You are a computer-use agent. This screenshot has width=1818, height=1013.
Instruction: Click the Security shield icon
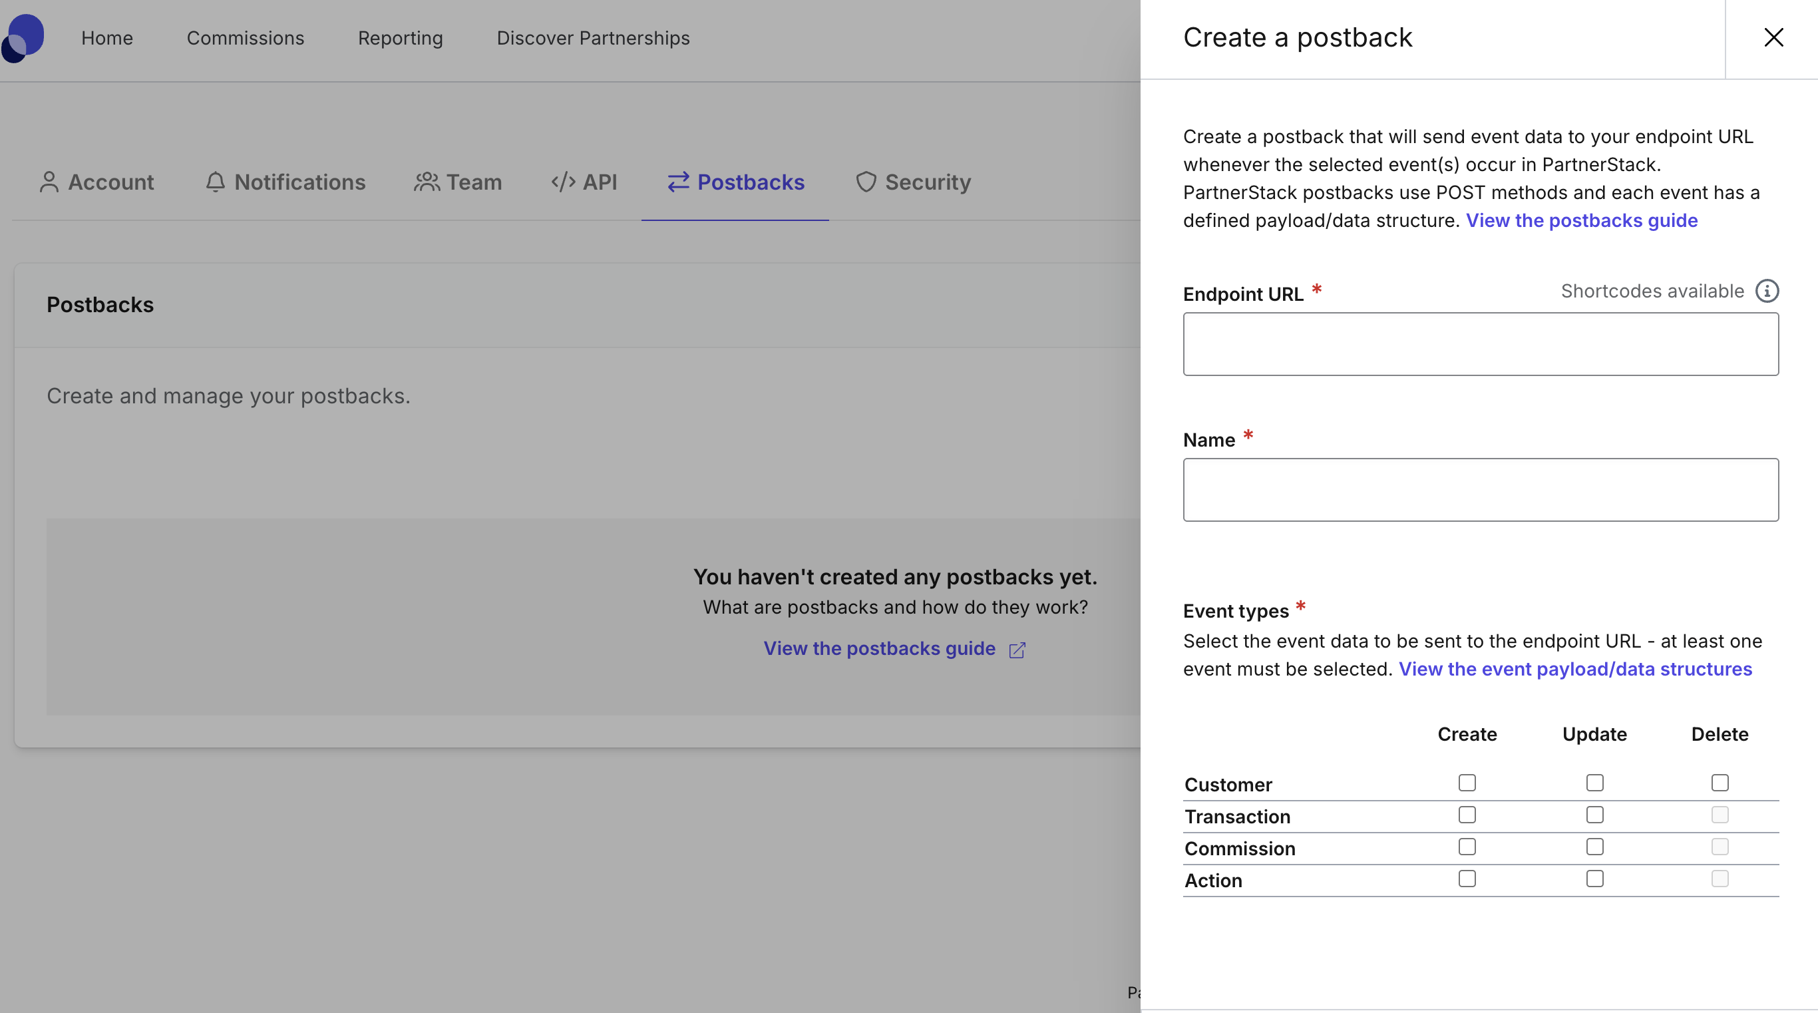pyautogui.click(x=866, y=182)
